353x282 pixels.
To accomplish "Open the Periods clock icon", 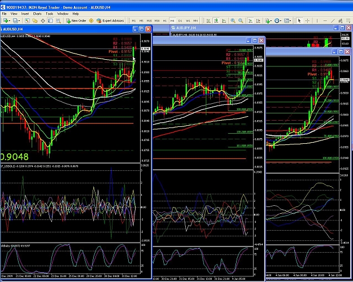I will tap(276, 21).
